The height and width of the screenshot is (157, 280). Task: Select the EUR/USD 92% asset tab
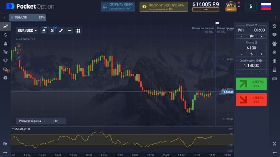pyautogui.click(x=27, y=17)
